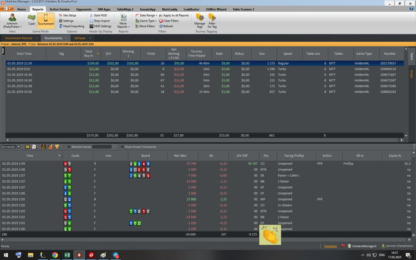Click the yellow rewind replay icon
Viewport: 416px width, 260px height.
click(x=27, y=147)
